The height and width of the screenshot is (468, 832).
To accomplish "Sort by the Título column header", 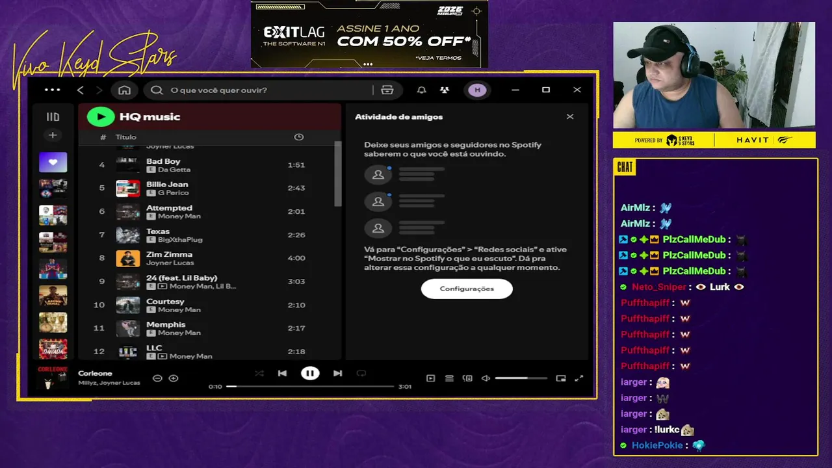I will pyautogui.click(x=126, y=137).
